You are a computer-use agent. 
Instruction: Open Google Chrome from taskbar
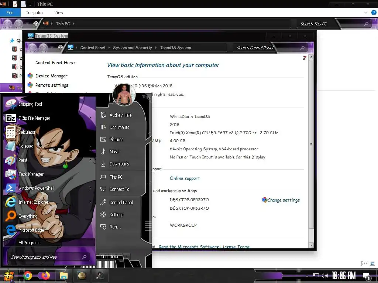tap(27, 276)
